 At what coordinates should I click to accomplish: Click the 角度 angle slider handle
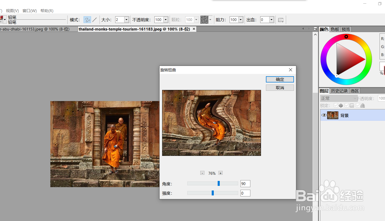pyautogui.click(x=219, y=183)
